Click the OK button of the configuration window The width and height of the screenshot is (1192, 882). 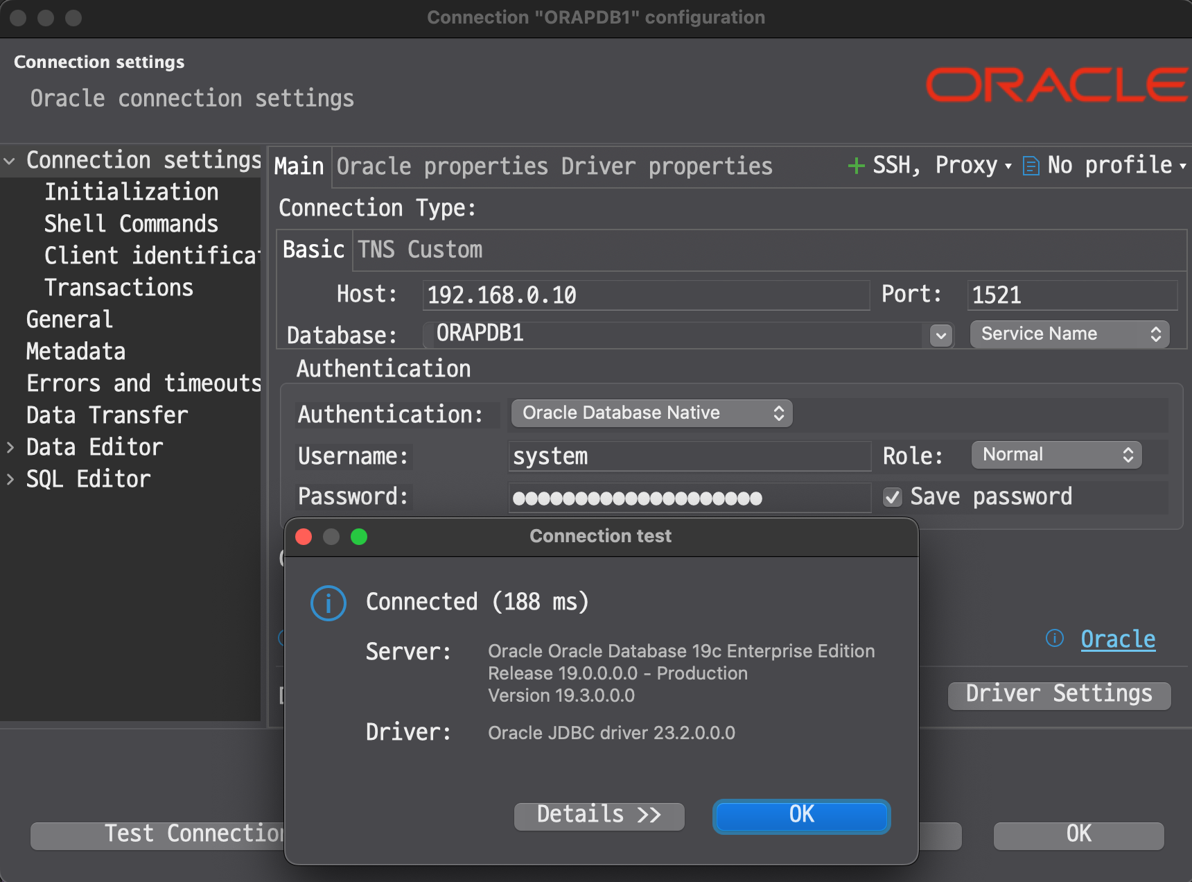1079,835
